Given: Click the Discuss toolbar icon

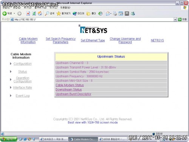Looking at the screenshot, I should point(127,13).
